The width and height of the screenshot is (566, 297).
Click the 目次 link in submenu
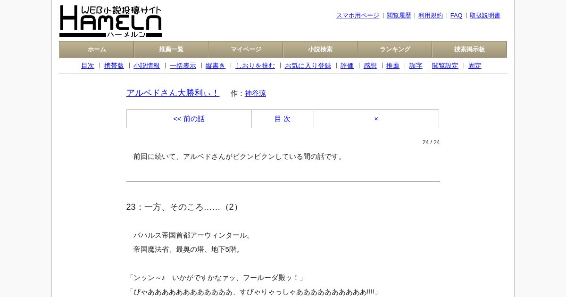tap(88, 66)
